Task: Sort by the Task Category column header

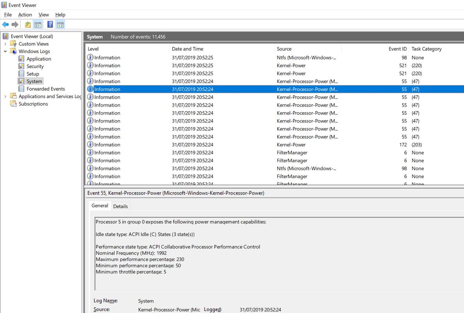Action: (437, 49)
